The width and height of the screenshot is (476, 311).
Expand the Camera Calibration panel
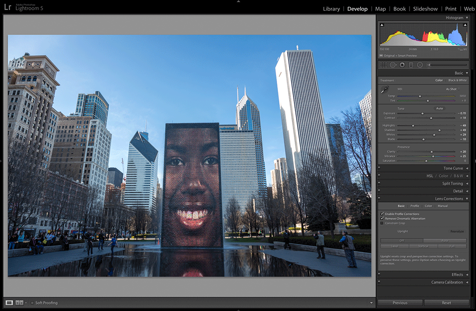(467, 282)
